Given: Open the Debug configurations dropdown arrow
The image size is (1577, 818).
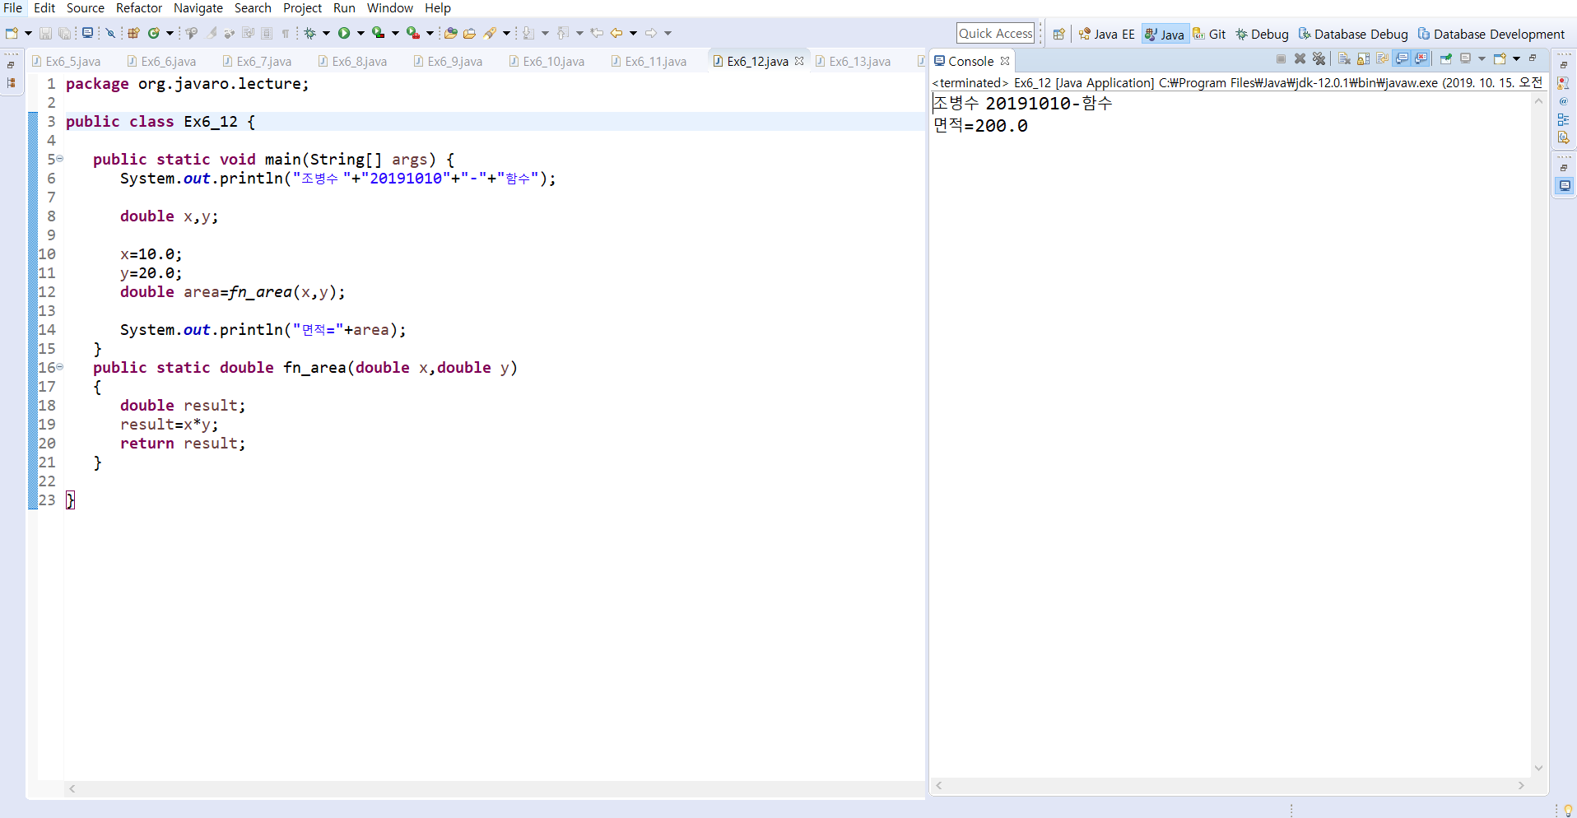Looking at the screenshot, I should click(326, 33).
